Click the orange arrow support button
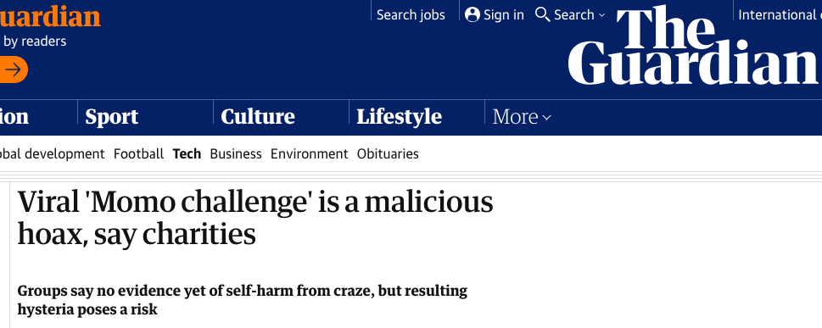The height and width of the screenshot is (328, 822). point(13,69)
